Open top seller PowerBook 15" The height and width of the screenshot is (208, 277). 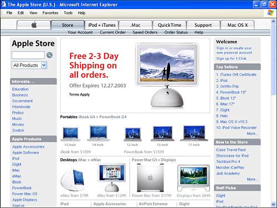(x=231, y=92)
